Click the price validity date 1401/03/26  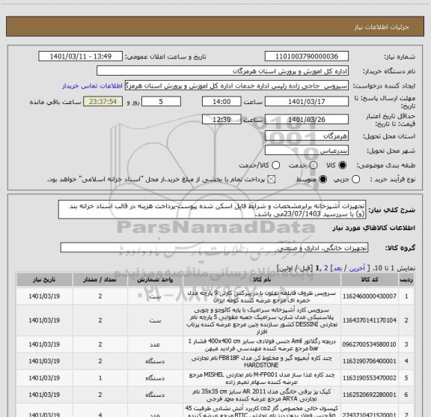307,119
